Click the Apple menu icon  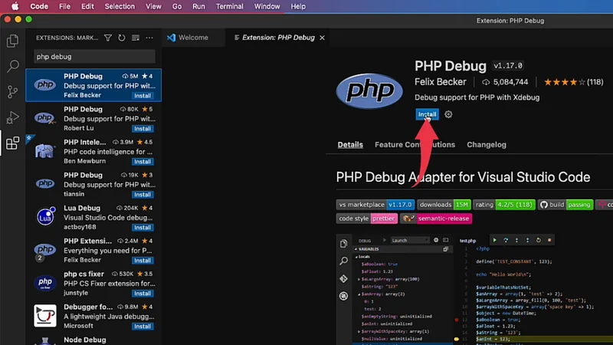click(15, 6)
